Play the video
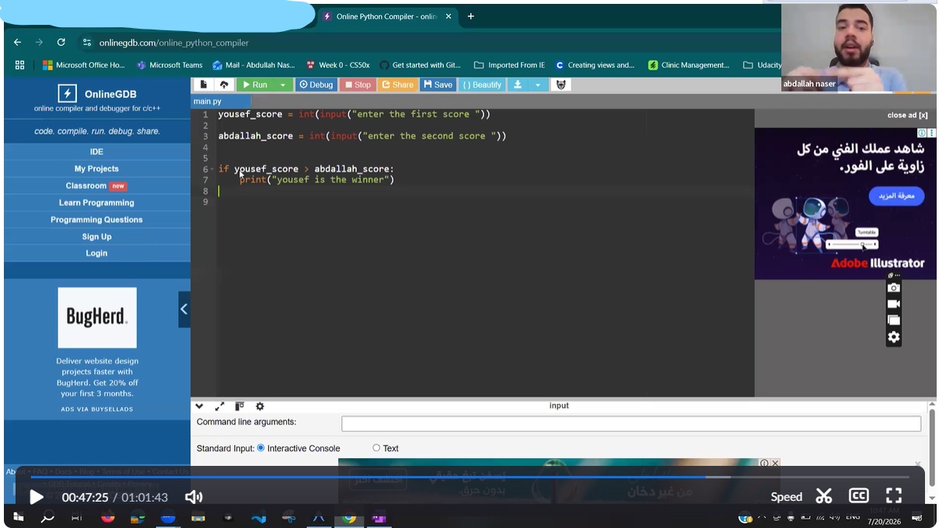Screen dimensions: 939x528 tap(36, 497)
